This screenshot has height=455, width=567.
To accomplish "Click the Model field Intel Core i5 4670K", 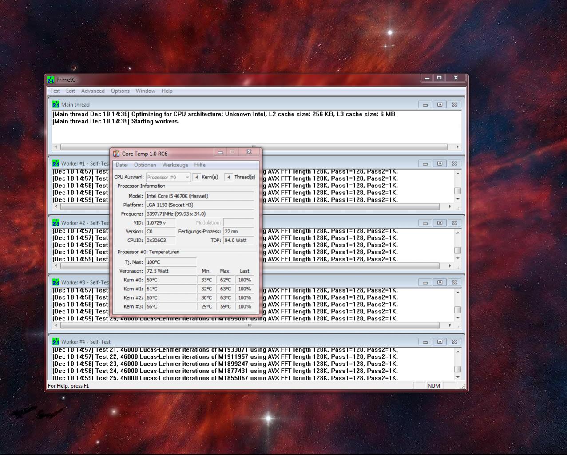I will point(200,196).
